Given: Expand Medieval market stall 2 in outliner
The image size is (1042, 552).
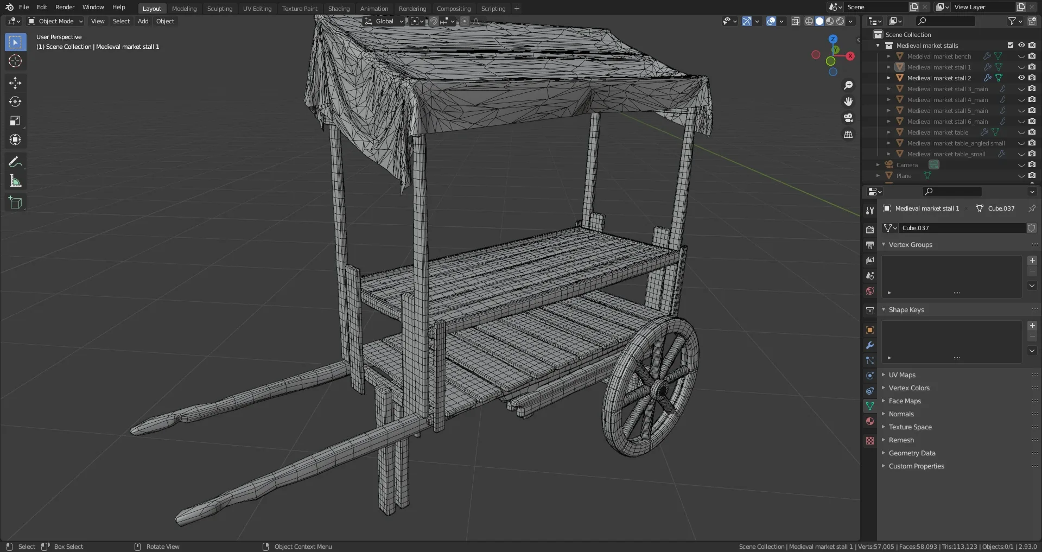Looking at the screenshot, I should point(888,78).
